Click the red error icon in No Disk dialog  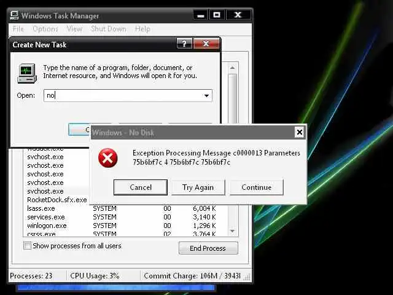click(108, 158)
